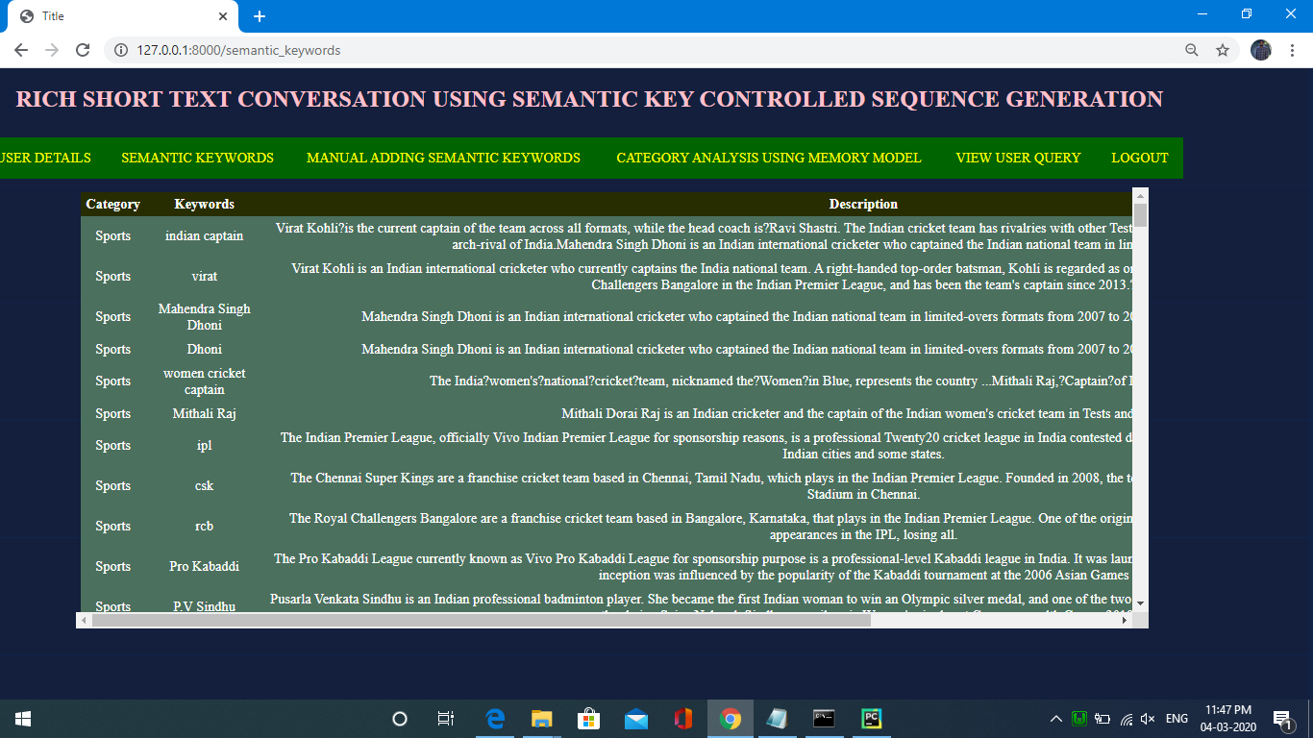
Task: Open the notepad-style app icon on the taskbar
Action: point(777,719)
